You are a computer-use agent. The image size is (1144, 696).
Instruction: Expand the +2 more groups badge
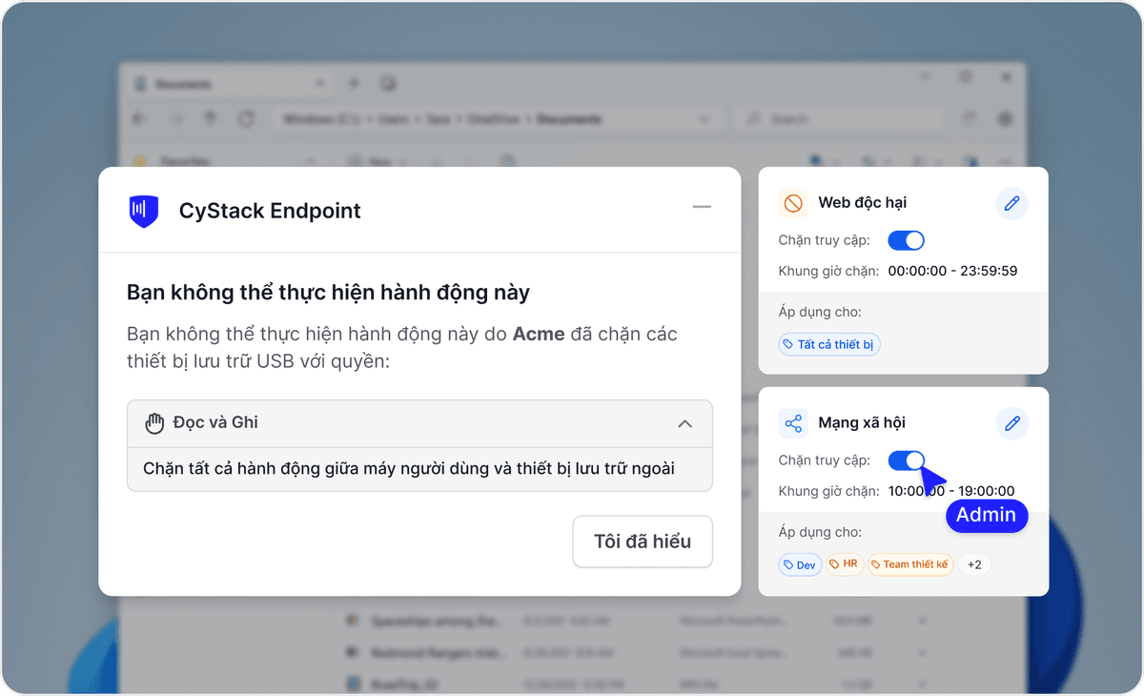tap(974, 564)
